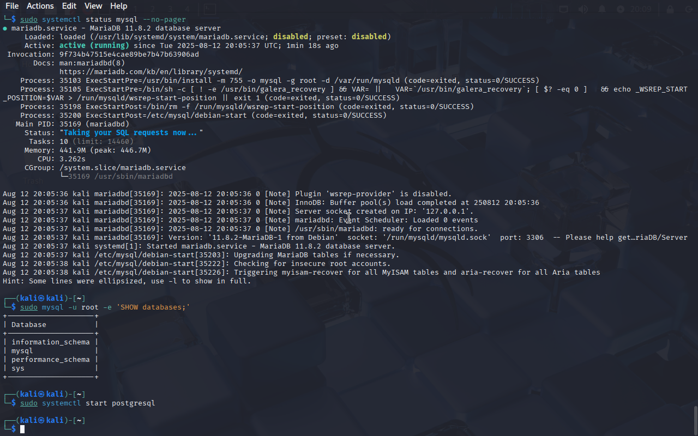Click log text 'Checking for insecure root accounts.'

(x=312, y=264)
